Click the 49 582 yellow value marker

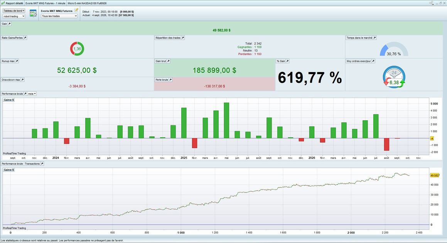click(434, 175)
